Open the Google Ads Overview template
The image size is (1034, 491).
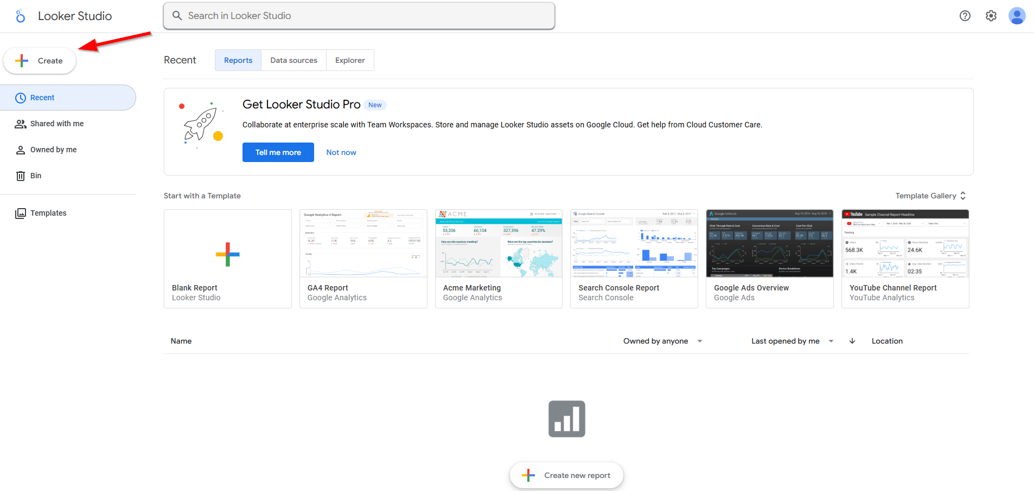click(770, 259)
